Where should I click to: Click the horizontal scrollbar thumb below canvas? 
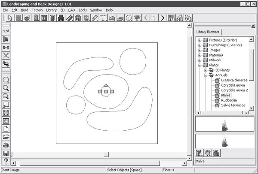[x=106, y=154]
